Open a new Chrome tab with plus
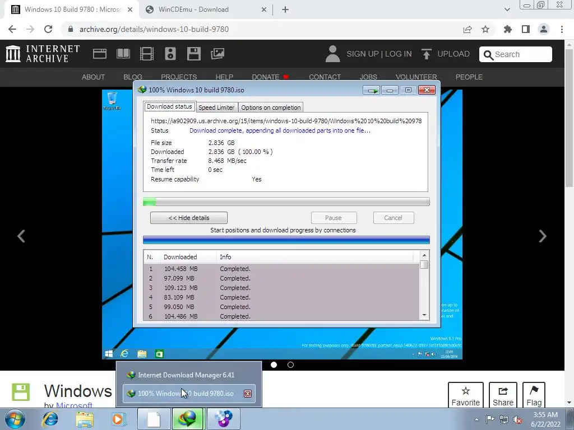Viewport: 574px width, 430px height. 285,10
